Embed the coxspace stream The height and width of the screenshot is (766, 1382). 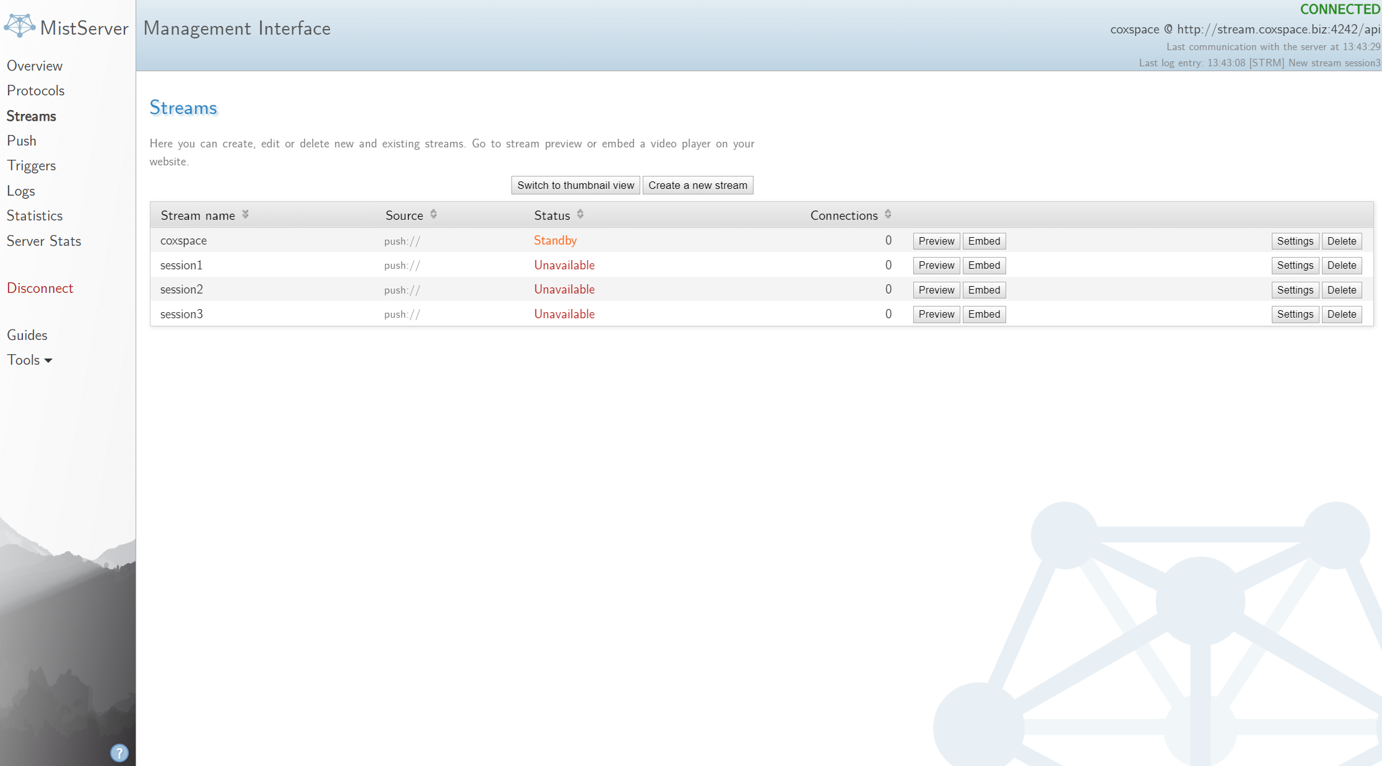(x=984, y=241)
